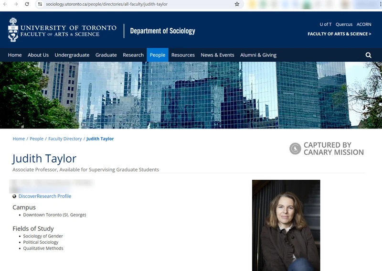Image resolution: width=382 pixels, height=271 pixels.
Task: Open the DiscoverResearch Profile link
Action: coord(45,196)
